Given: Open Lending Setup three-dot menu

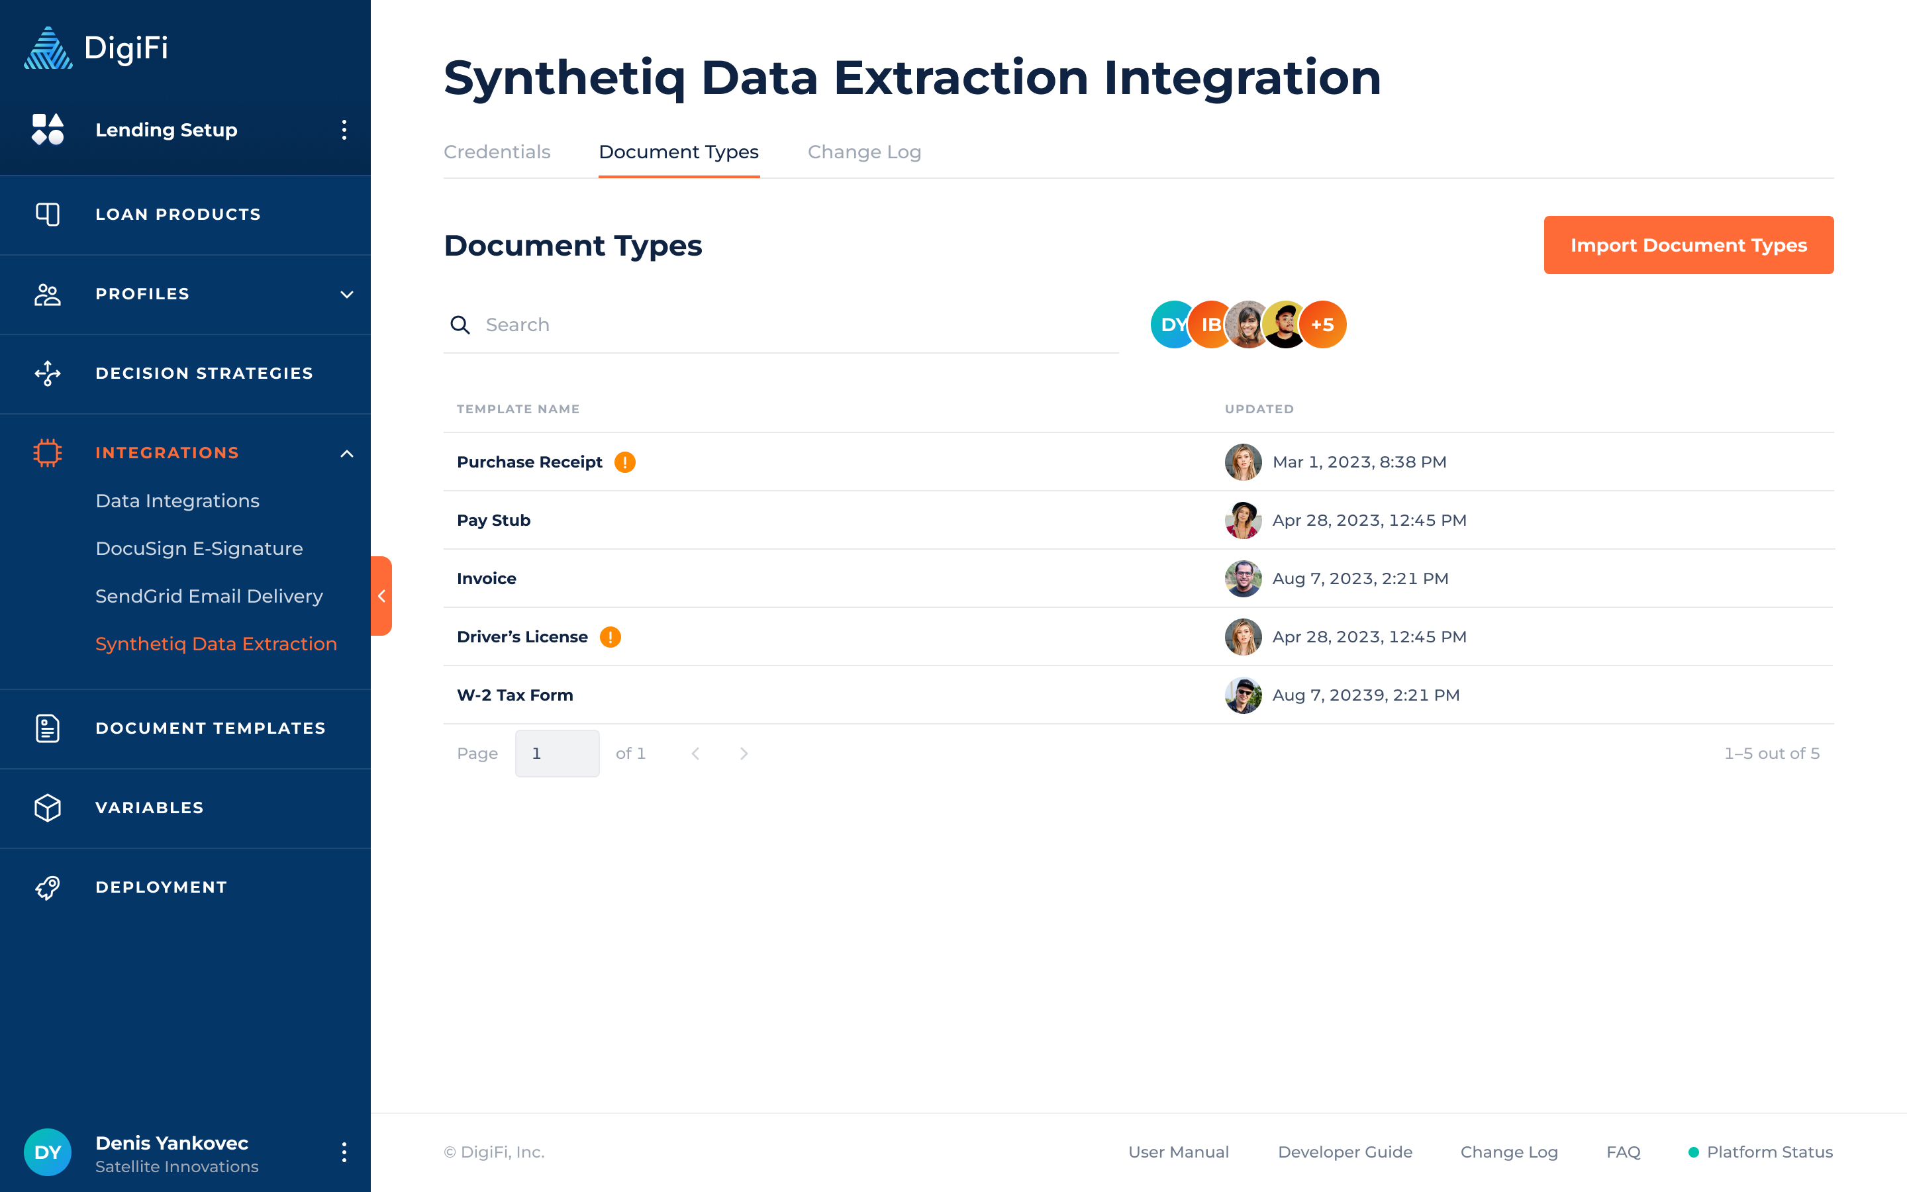Looking at the screenshot, I should [x=344, y=130].
